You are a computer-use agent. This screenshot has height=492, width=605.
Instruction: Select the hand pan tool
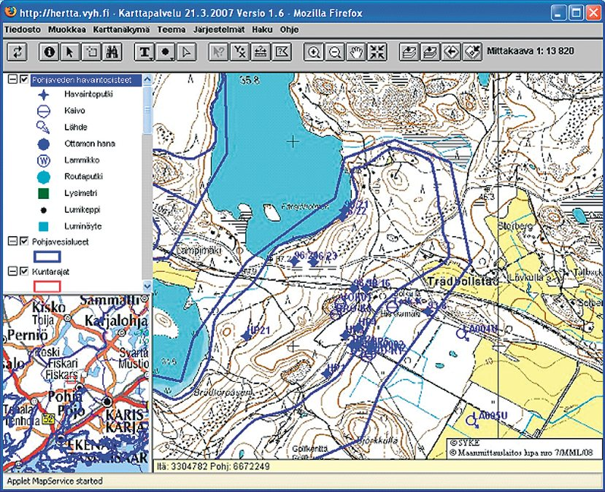click(355, 52)
